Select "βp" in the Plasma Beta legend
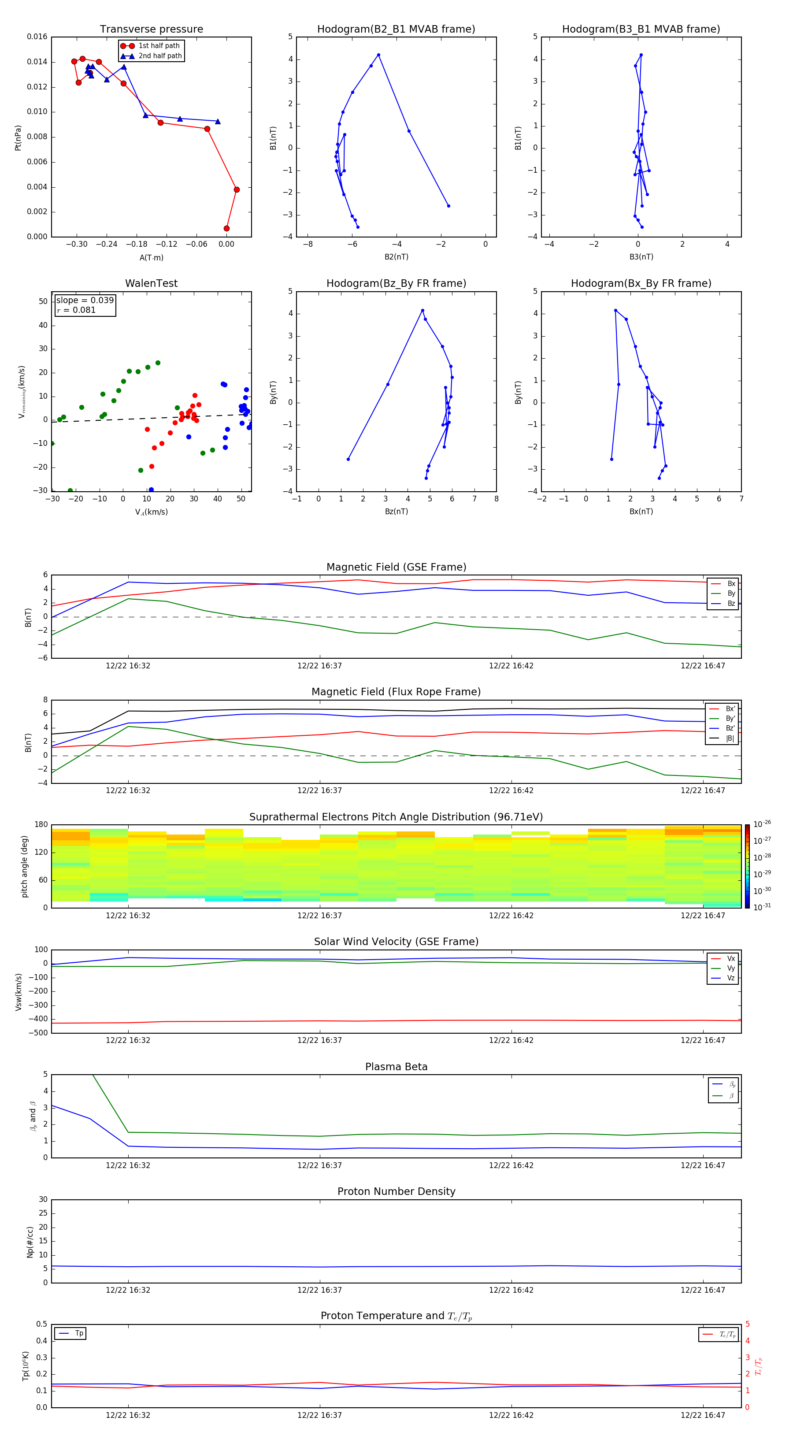Image resolution: width=793 pixels, height=1454 pixels. click(x=723, y=1084)
